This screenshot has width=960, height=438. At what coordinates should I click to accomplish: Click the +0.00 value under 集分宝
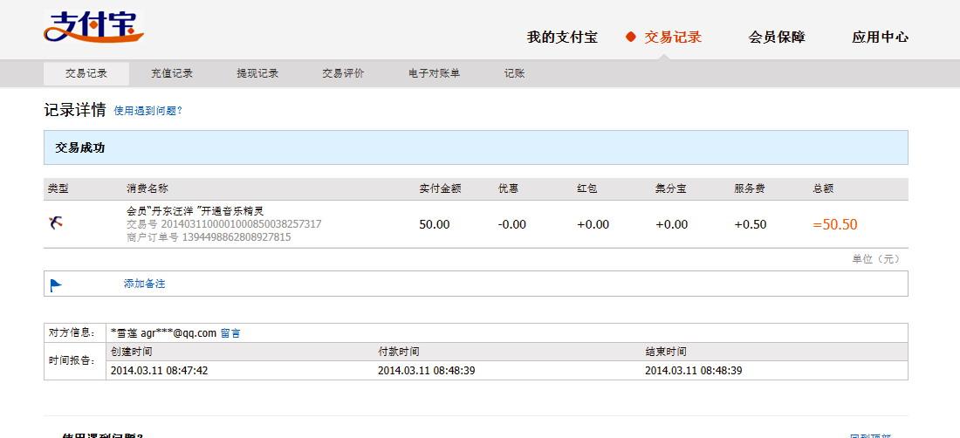tap(672, 224)
